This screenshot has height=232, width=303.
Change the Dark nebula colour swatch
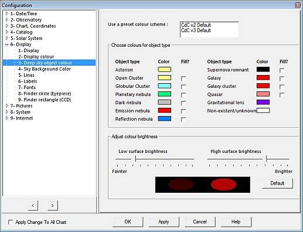pyautogui.click(x=165, y=103)
